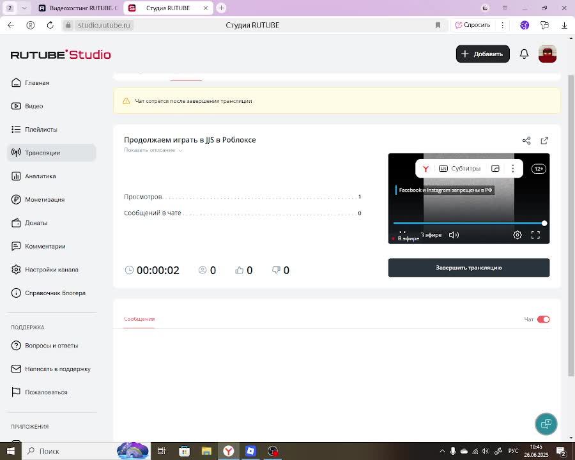
Task: Open the РУС language switcher
Action: click(x=513, y=451)
